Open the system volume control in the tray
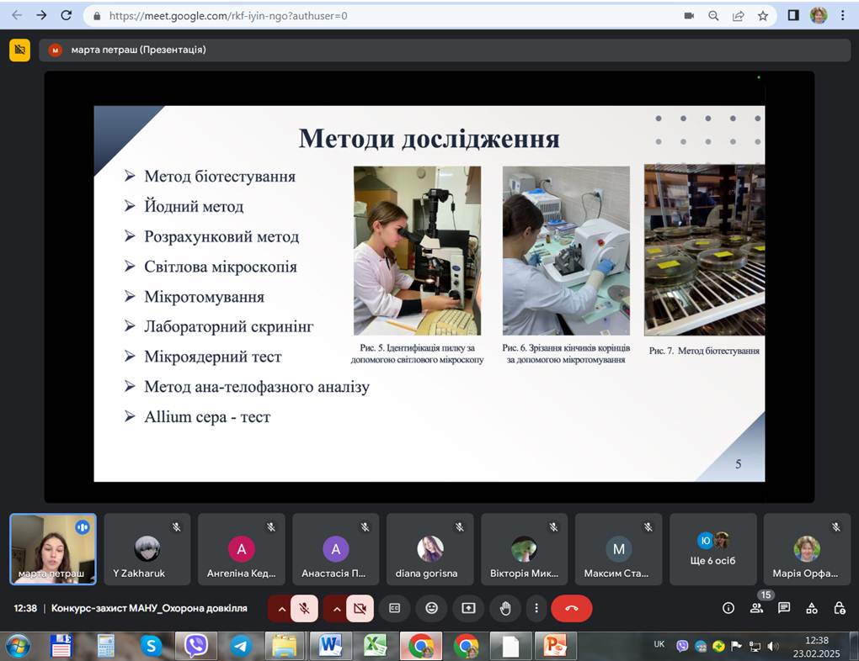Viewport: 859px width, 661px height. [x=773, y=647]
